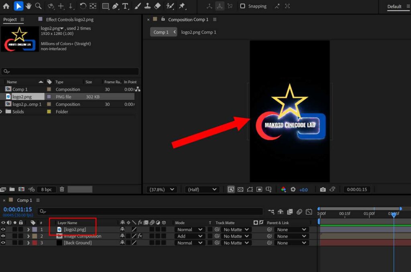Click the graph editor icon in timeline
This screenshot has height=272, width=411.
309,212
